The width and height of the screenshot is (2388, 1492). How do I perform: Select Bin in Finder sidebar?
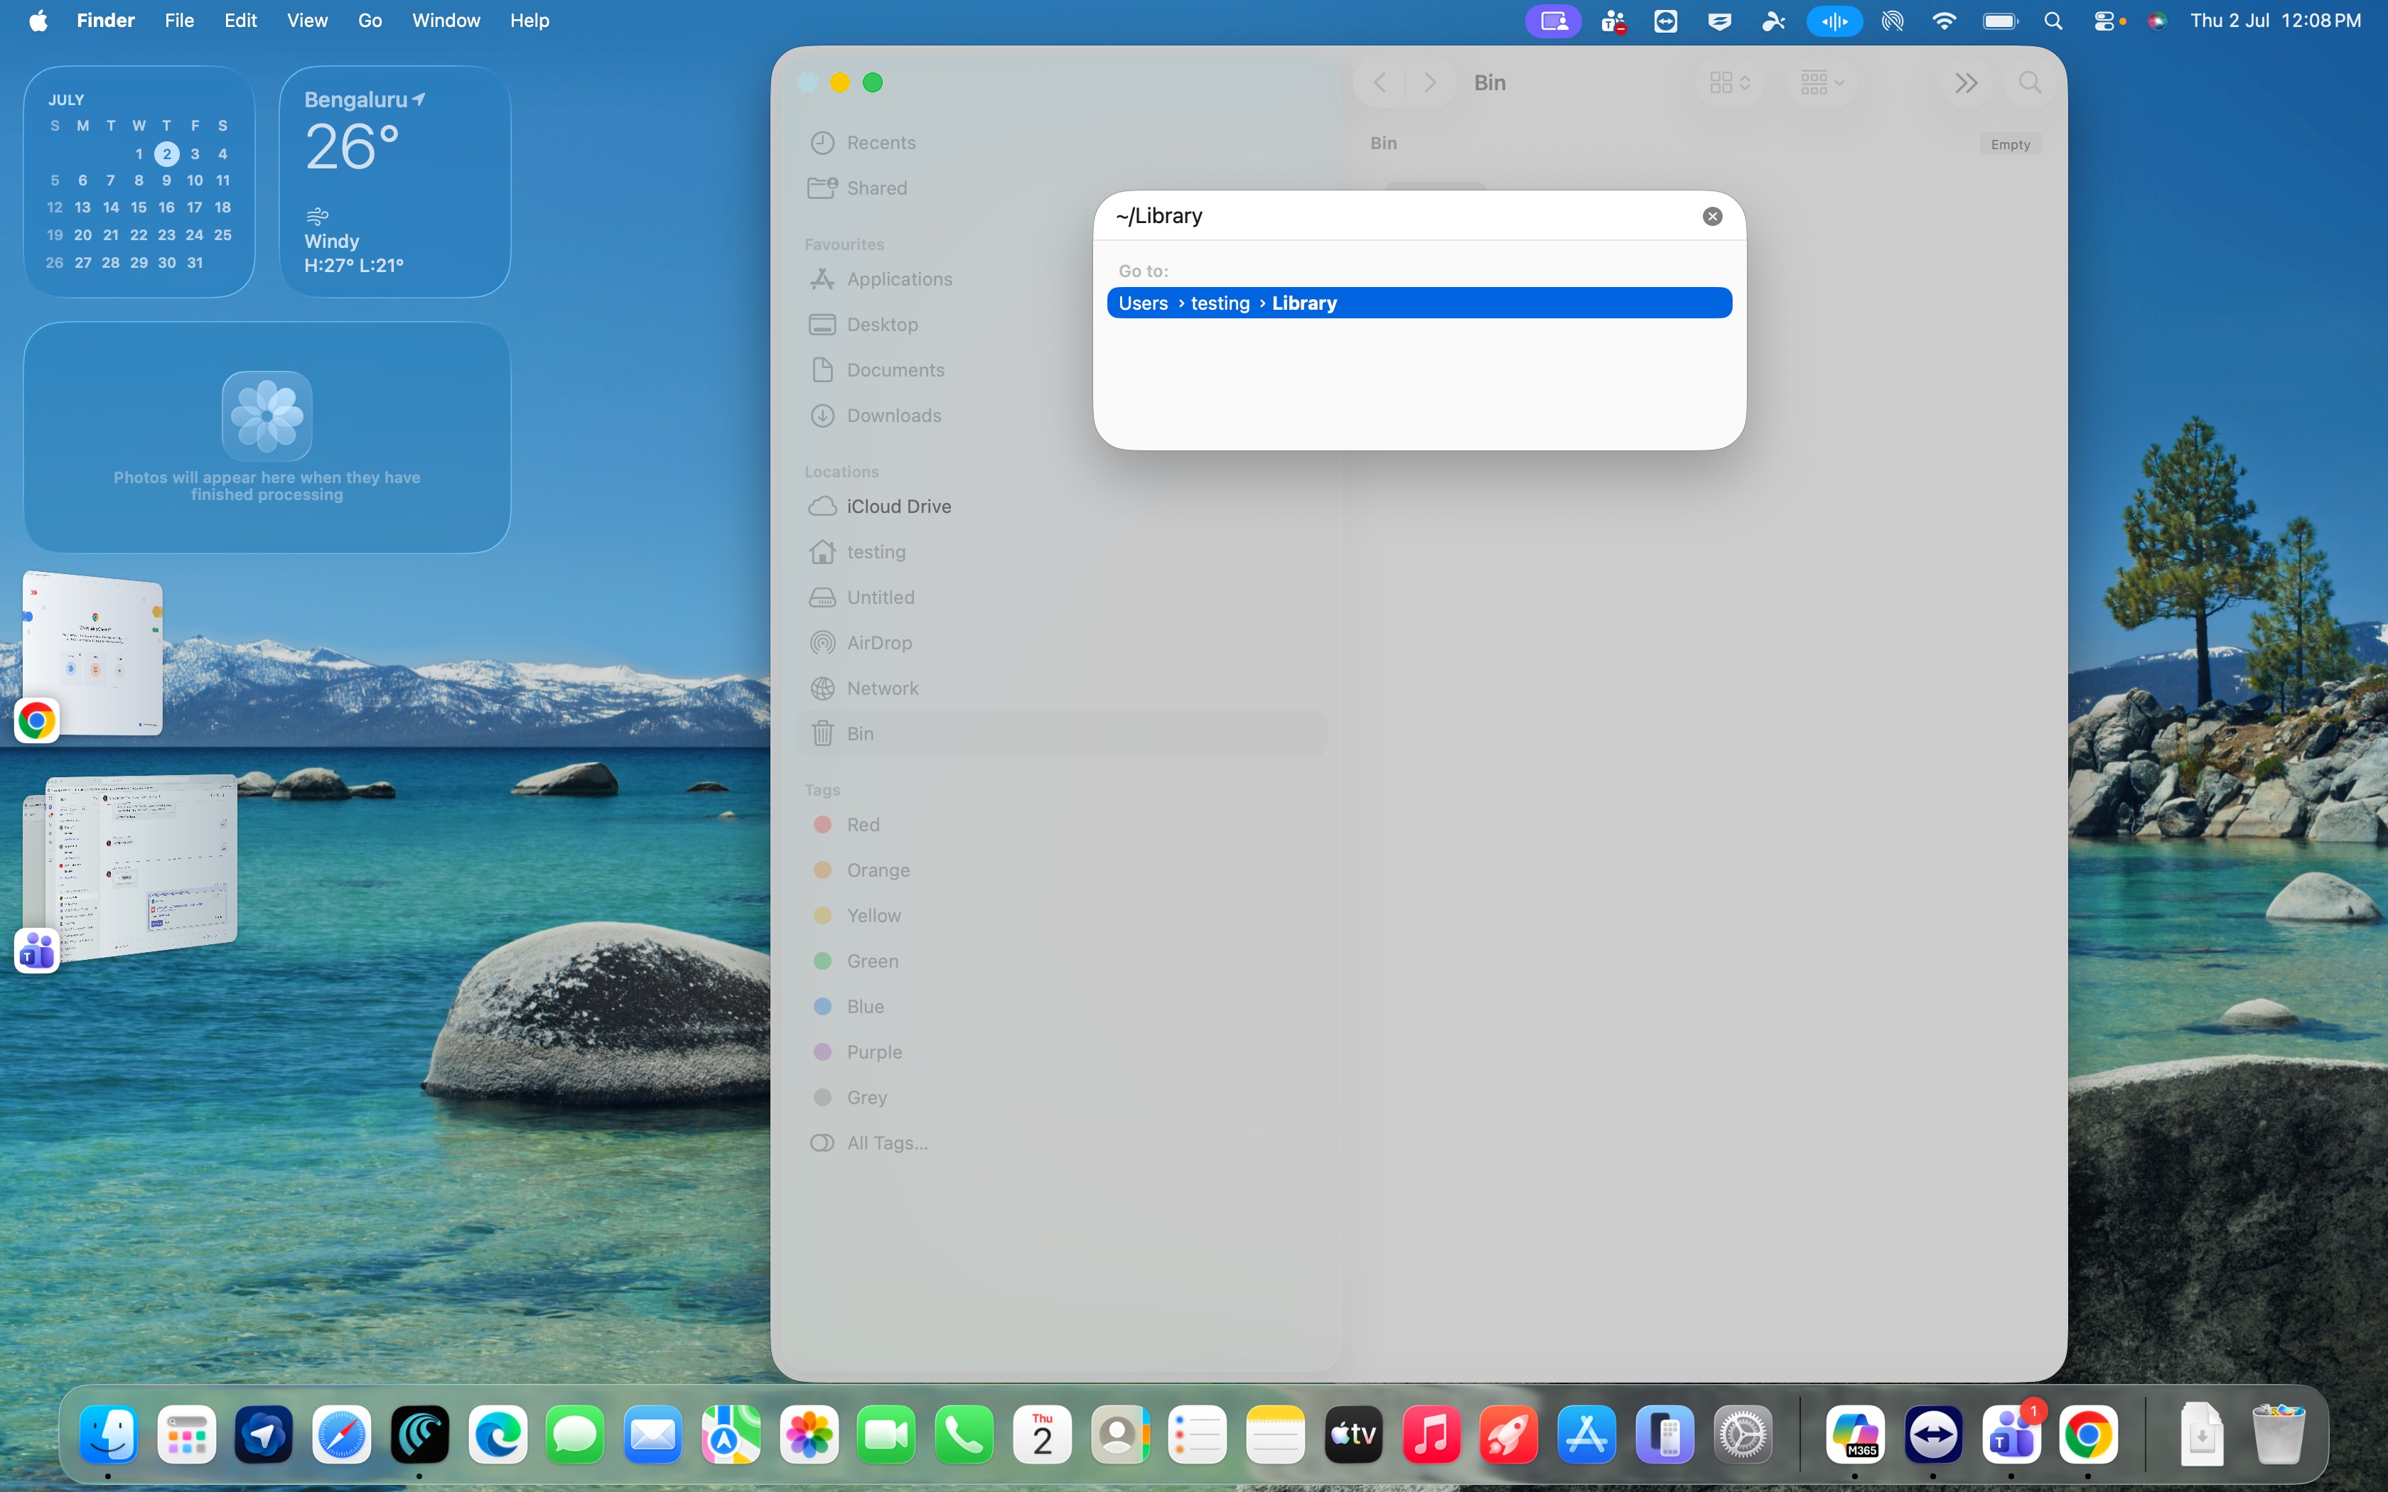point(1062,733)
